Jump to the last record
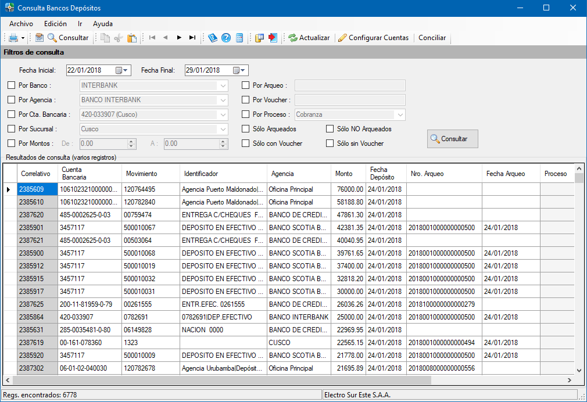 [x=192, y=38]
